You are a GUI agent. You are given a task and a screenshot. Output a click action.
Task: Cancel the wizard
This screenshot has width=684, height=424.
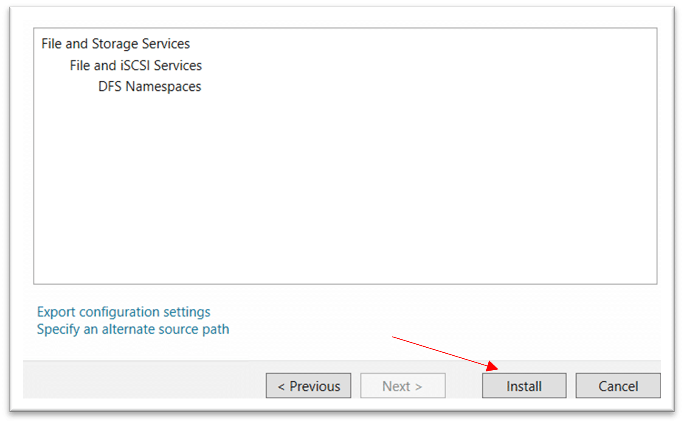point(618,386)
